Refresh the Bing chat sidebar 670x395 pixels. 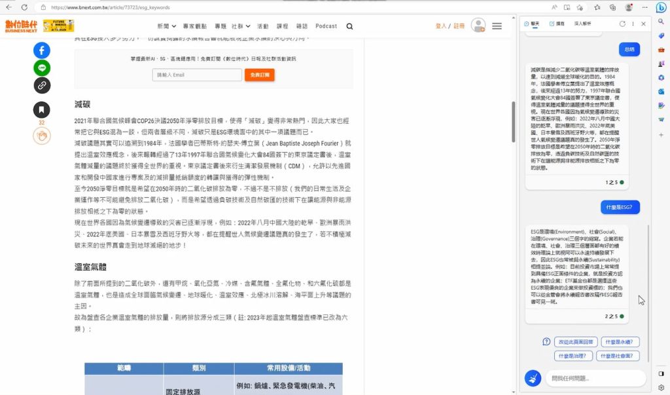point(622,24)
